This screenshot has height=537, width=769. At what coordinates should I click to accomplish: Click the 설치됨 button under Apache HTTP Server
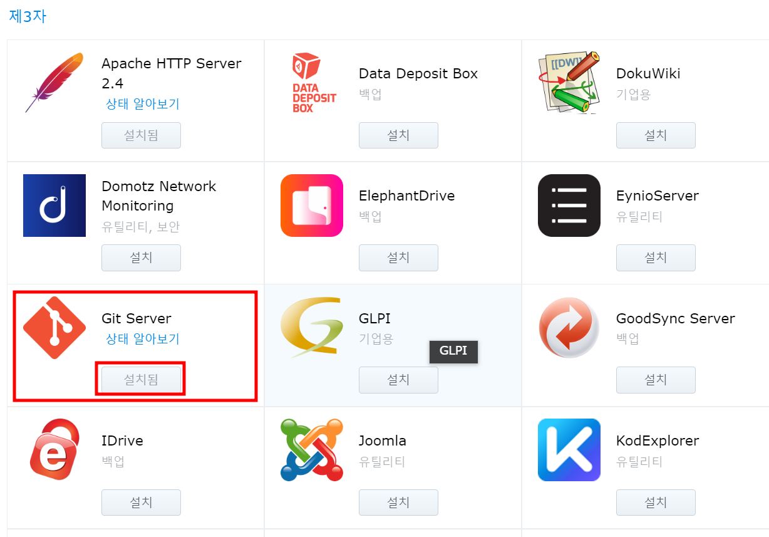point(141,135)
